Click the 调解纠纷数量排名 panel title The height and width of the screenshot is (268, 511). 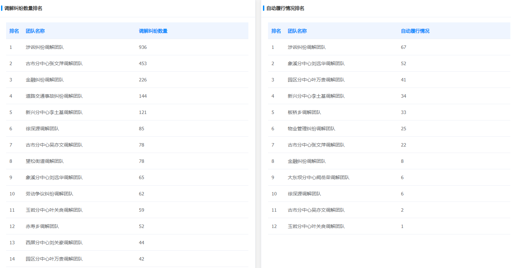pyautogui.click(x=23, y=8)
